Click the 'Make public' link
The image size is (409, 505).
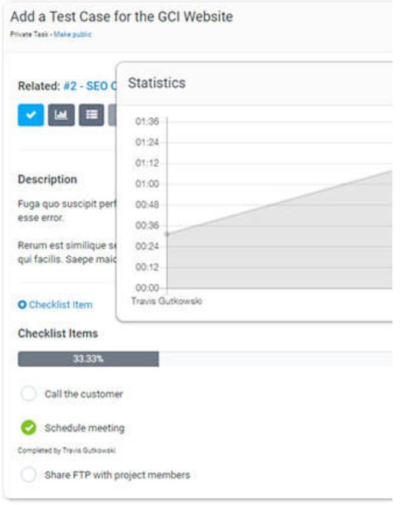(76, 35)
